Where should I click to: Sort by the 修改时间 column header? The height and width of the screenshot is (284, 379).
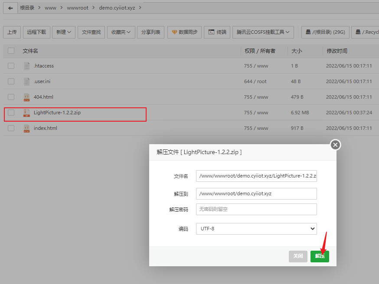337,51
